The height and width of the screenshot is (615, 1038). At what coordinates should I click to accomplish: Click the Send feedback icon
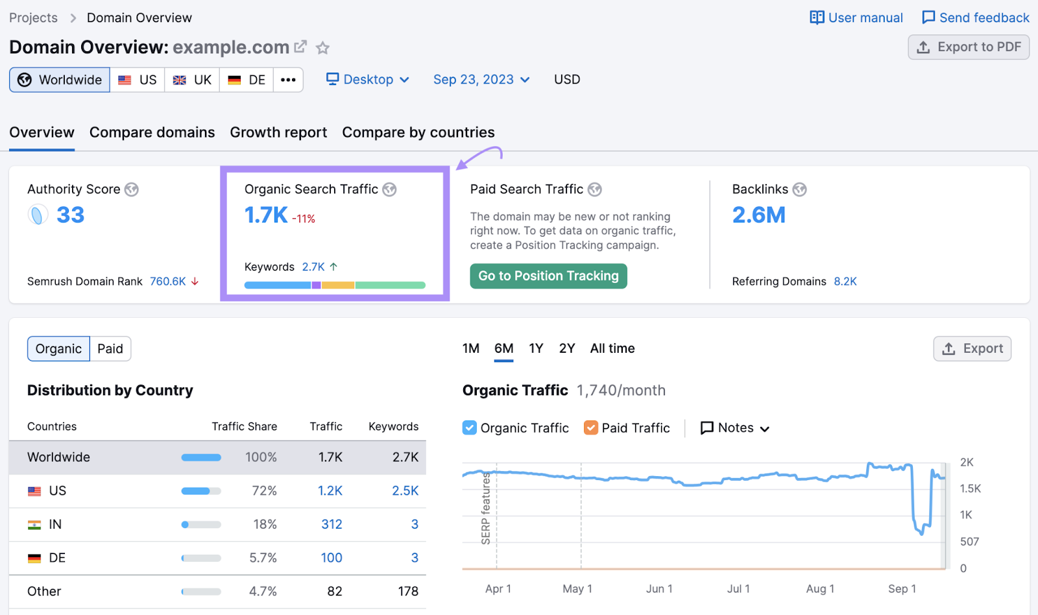[929, 18]
